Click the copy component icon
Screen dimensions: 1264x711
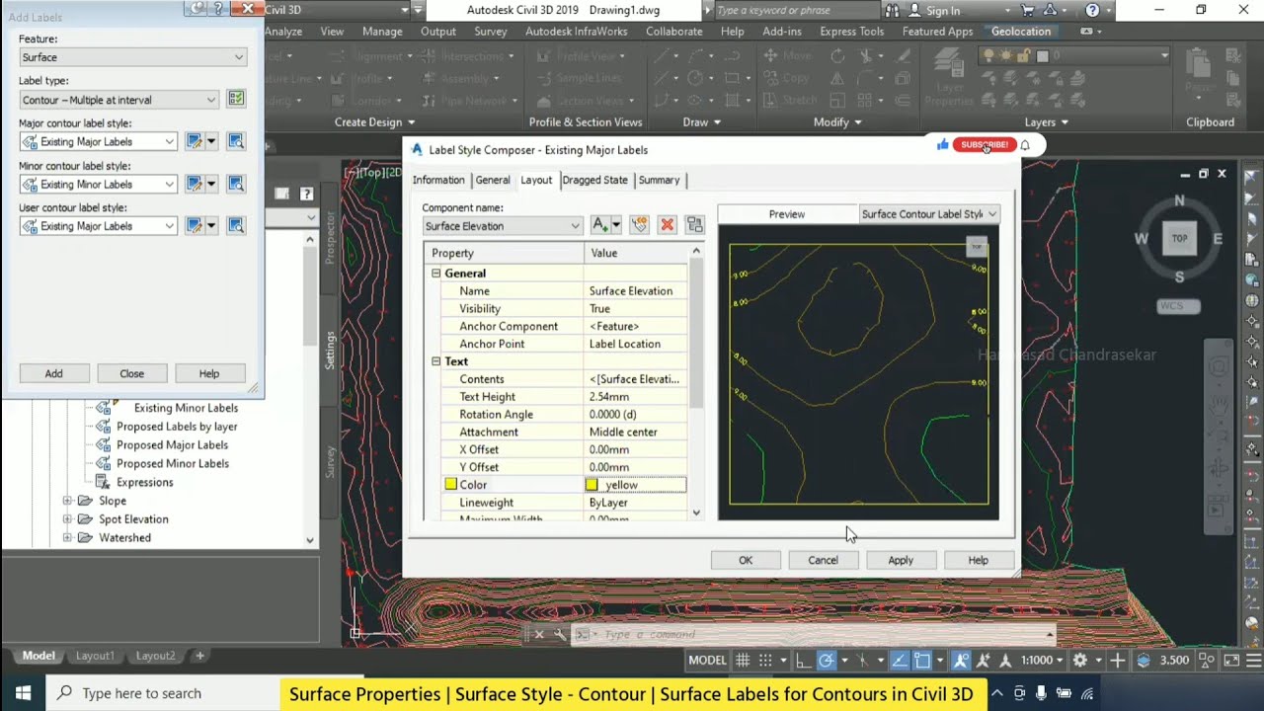(639, 225)
